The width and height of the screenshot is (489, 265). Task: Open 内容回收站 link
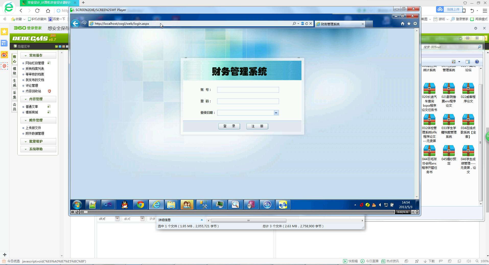(x=33, y=91)
